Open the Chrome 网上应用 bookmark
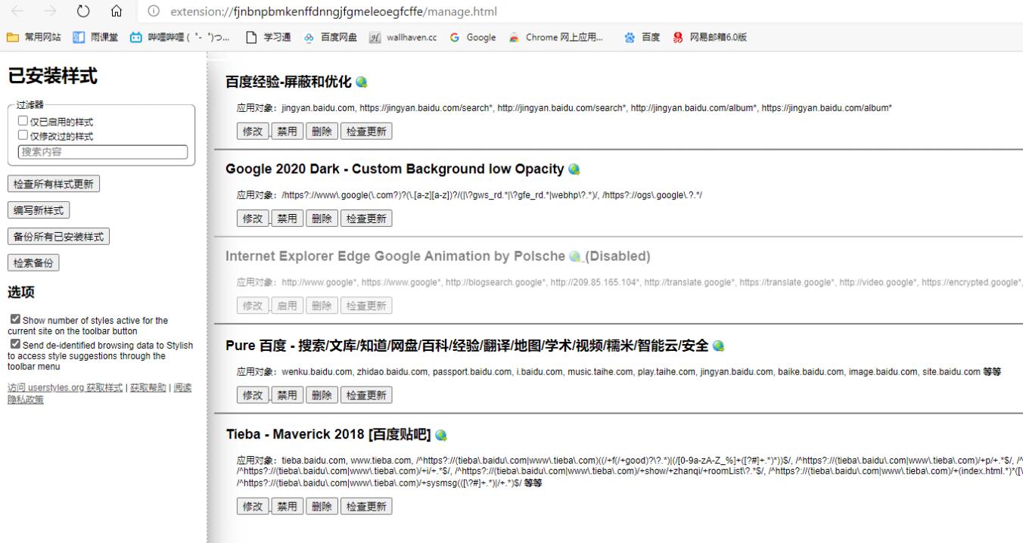This screenshot has width=1023, height=543. click(555, 37)
